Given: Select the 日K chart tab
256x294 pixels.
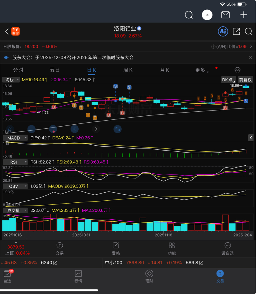Looking at the screenshot, I should click(92, 70).
